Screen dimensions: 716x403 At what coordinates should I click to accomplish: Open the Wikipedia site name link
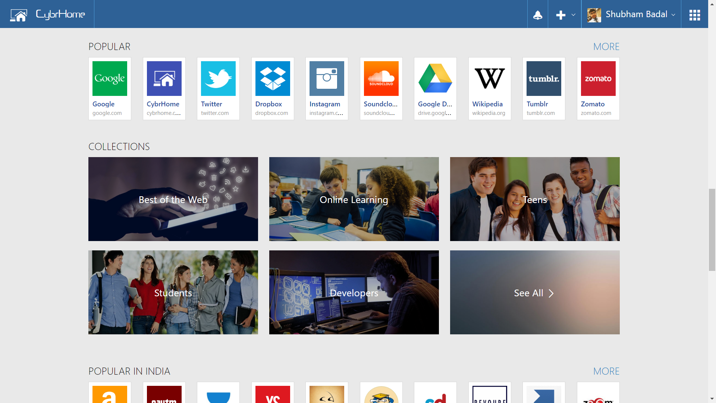487,104
